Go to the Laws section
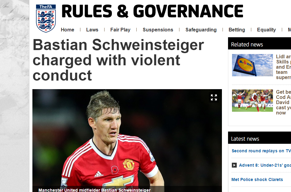Screen dimensions: 291x192 pyautogui.click(x=92, y=30)
